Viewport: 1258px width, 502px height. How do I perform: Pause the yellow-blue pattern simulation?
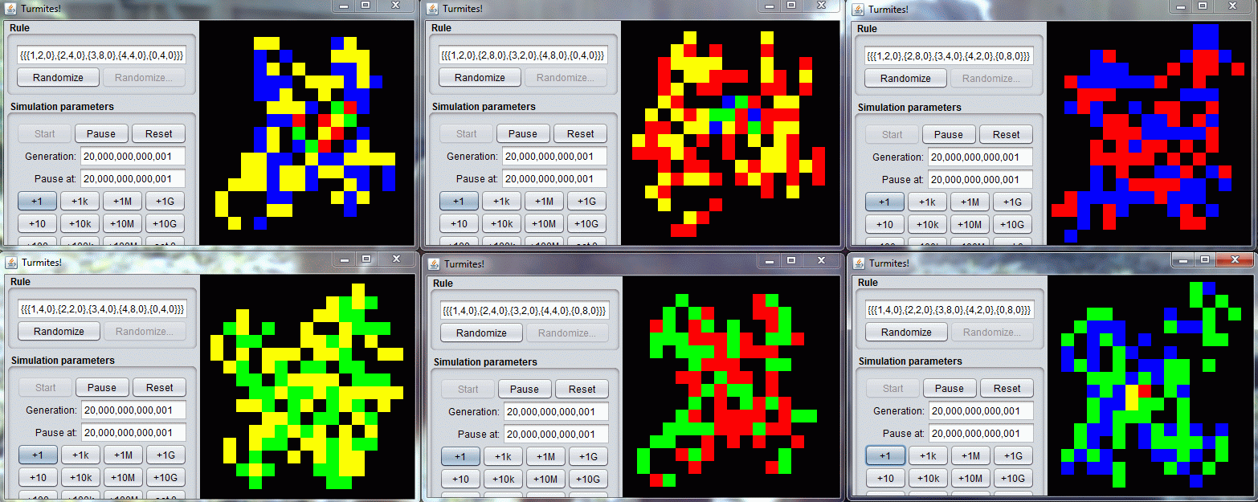click(x=101, y=133)
